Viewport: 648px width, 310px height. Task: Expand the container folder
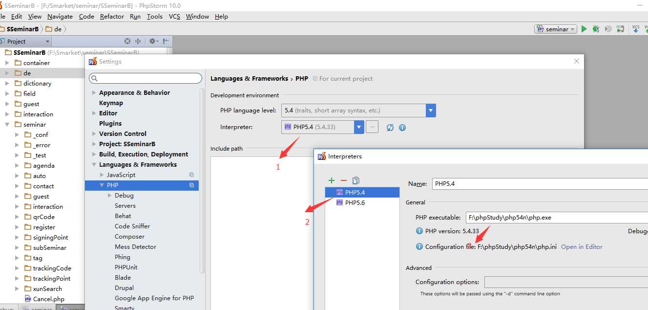[7, 63]
